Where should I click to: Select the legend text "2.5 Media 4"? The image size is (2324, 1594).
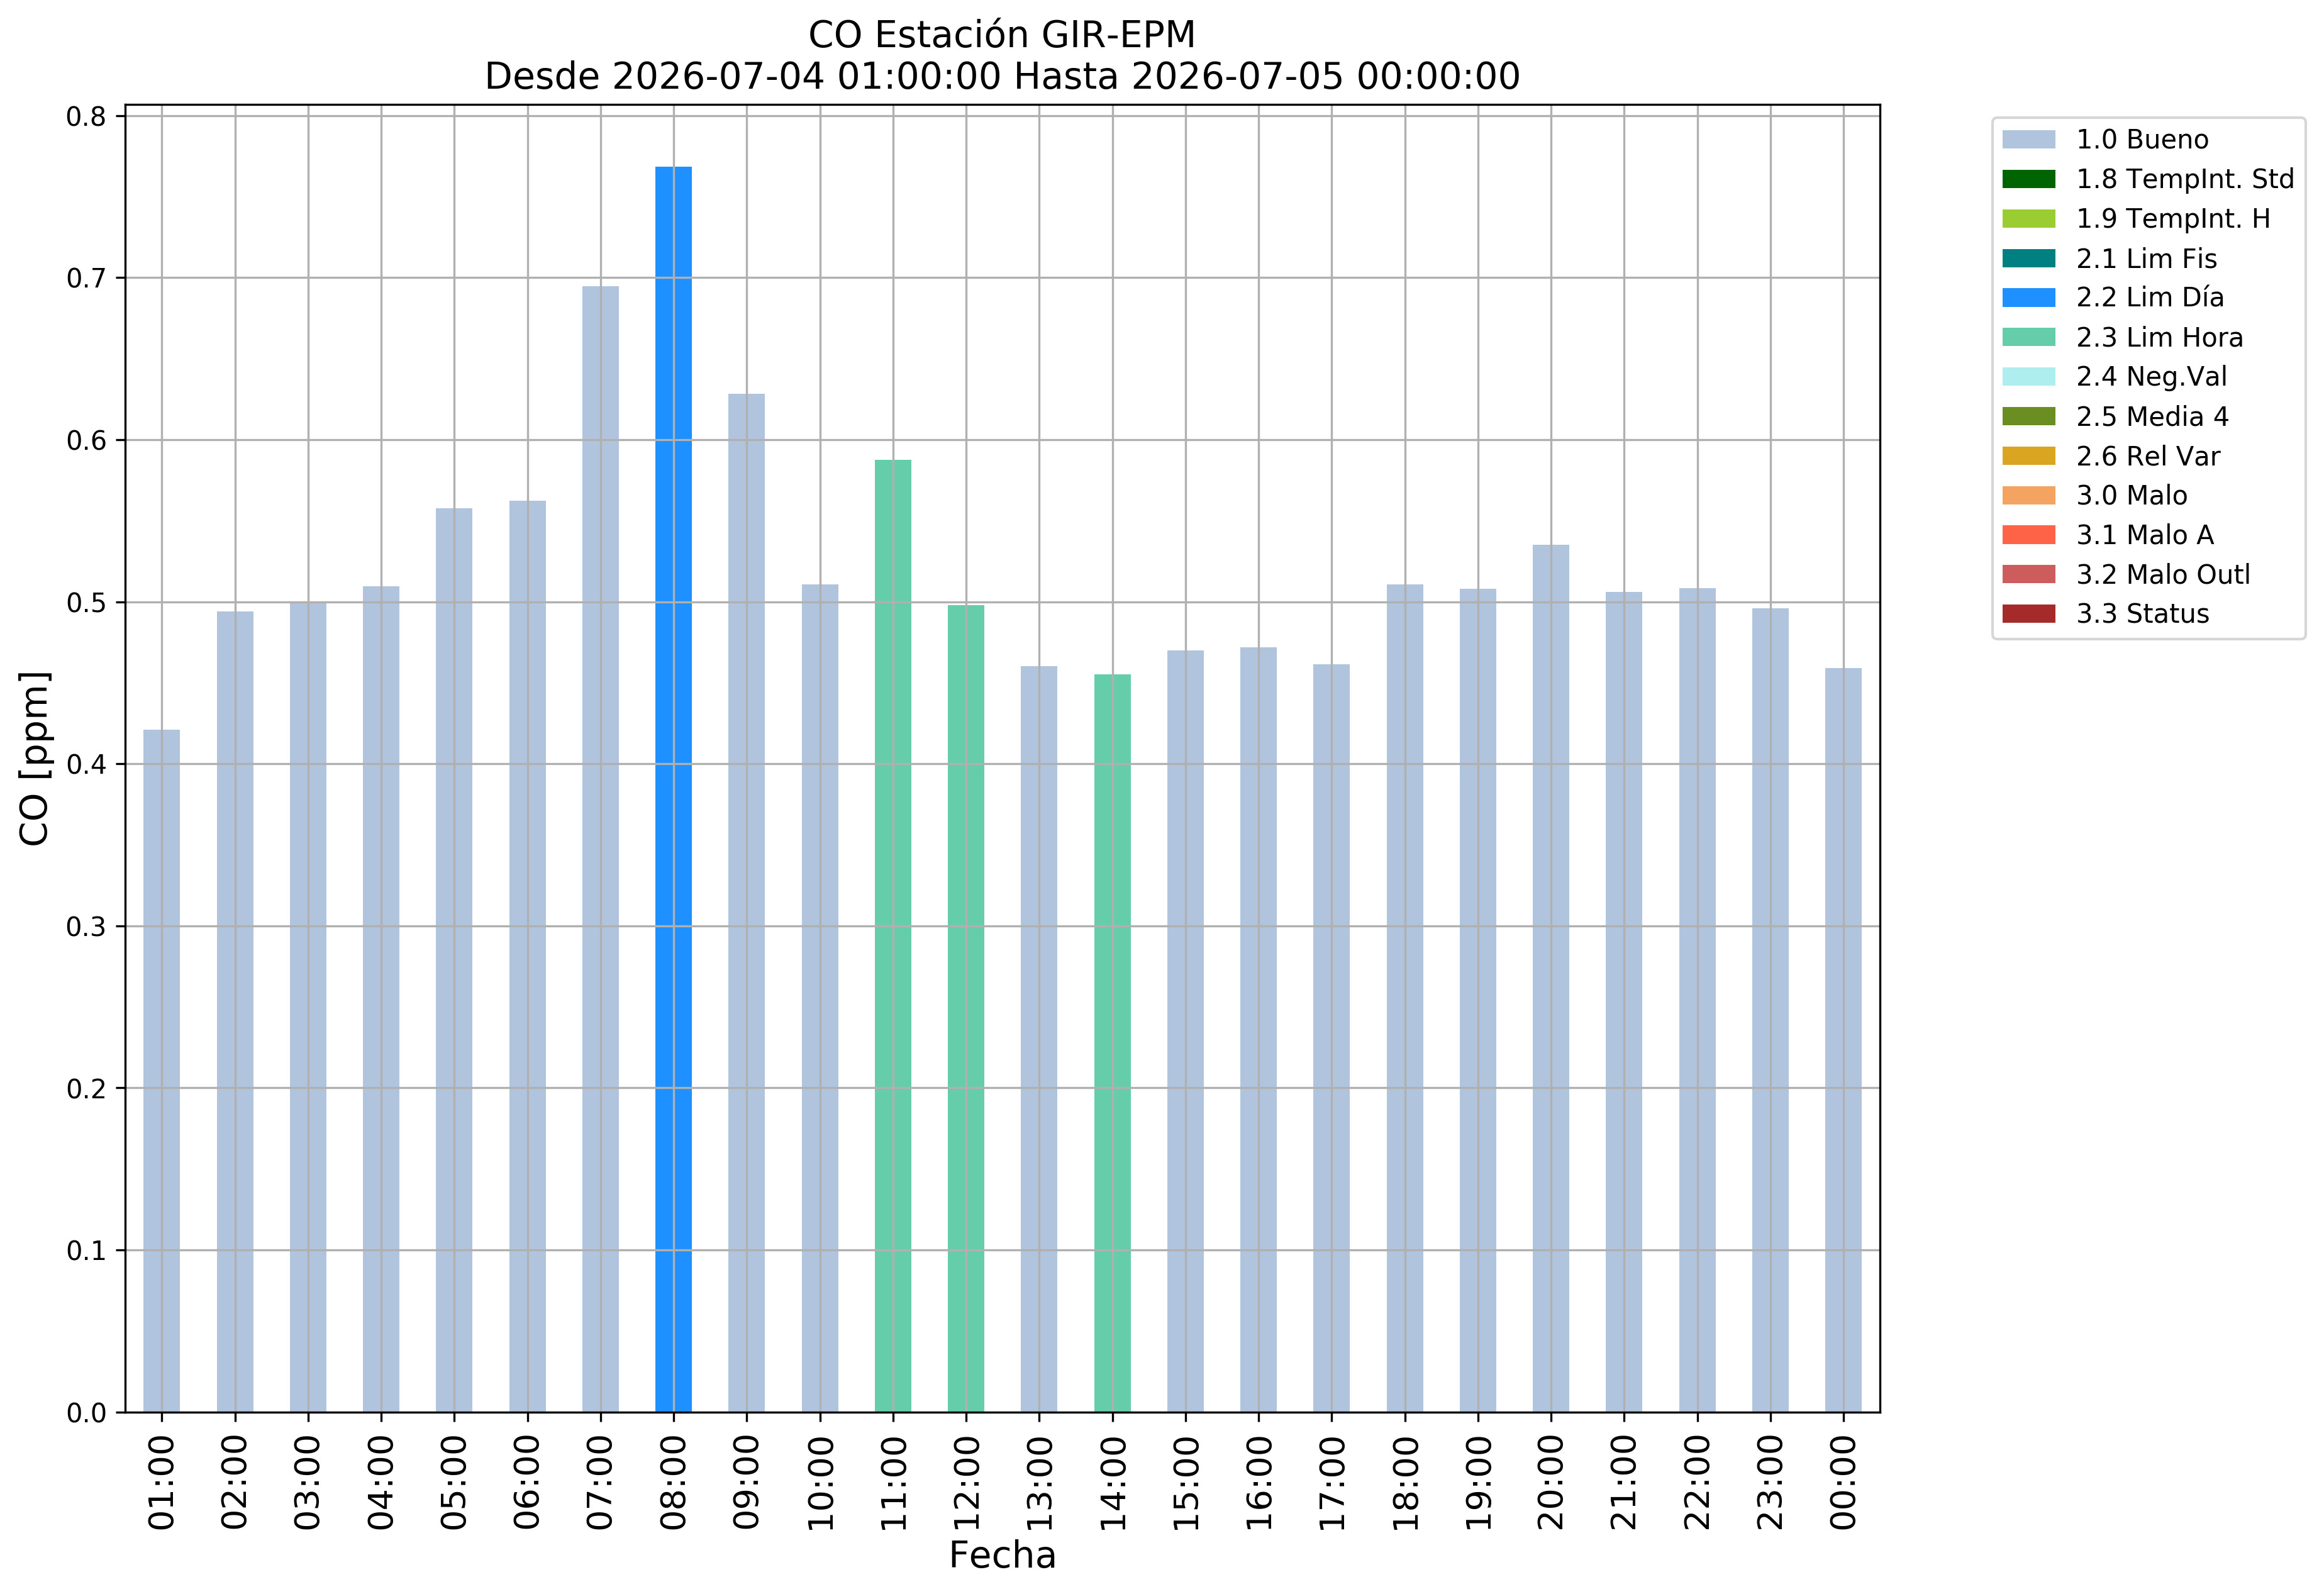click(2152, 416)
